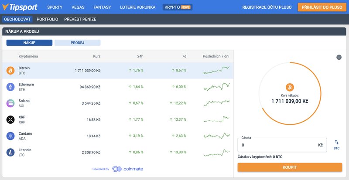Click the Posledních 7 dní column header
The image size is (349, 180).
pyautogui.click(x=216, y=56)
